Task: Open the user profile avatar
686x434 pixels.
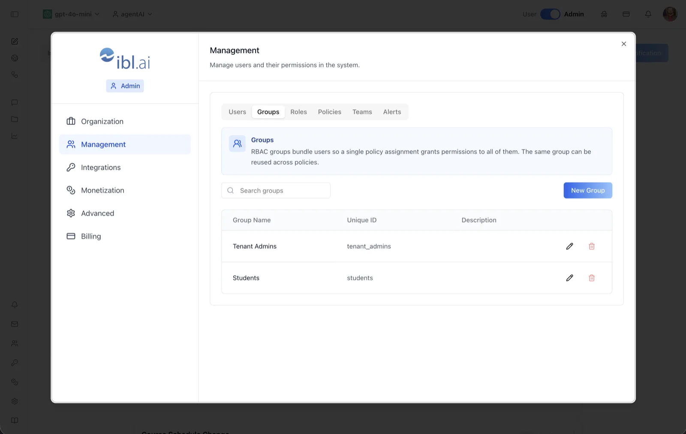Action: (670, 14)
